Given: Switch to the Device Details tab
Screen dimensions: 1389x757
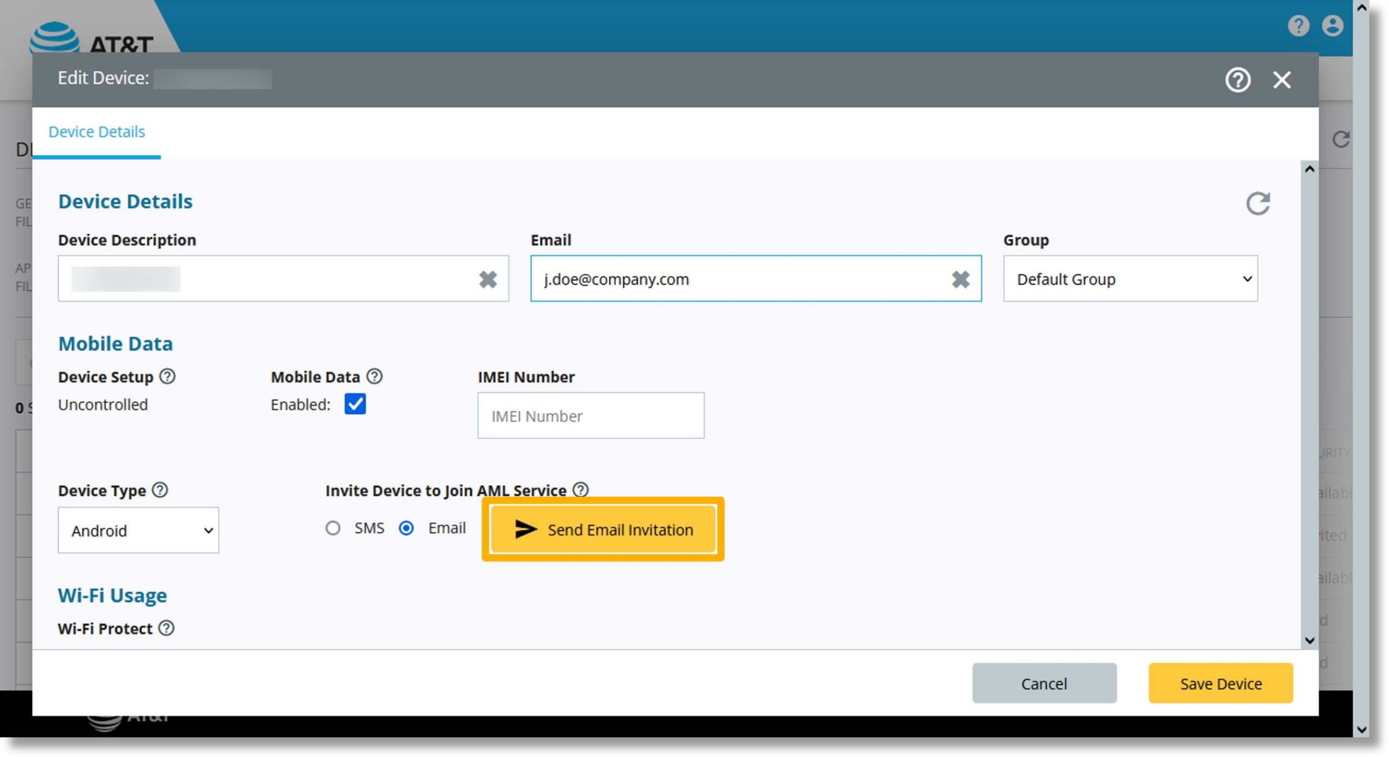Looking at the screenshot, I should (97, 132).
